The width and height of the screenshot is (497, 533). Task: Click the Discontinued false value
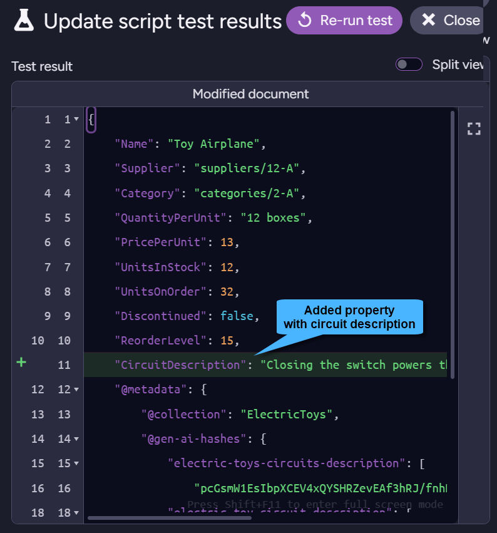pos(237,316)
